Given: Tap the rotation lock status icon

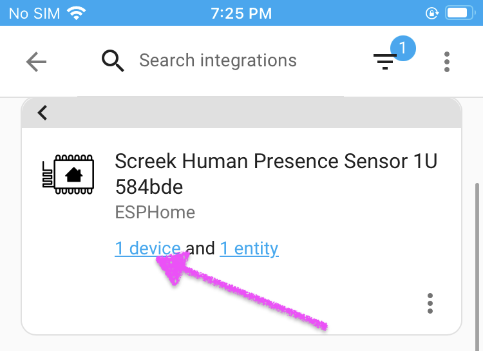Looking at the screenshot, I should coord(432,14).
